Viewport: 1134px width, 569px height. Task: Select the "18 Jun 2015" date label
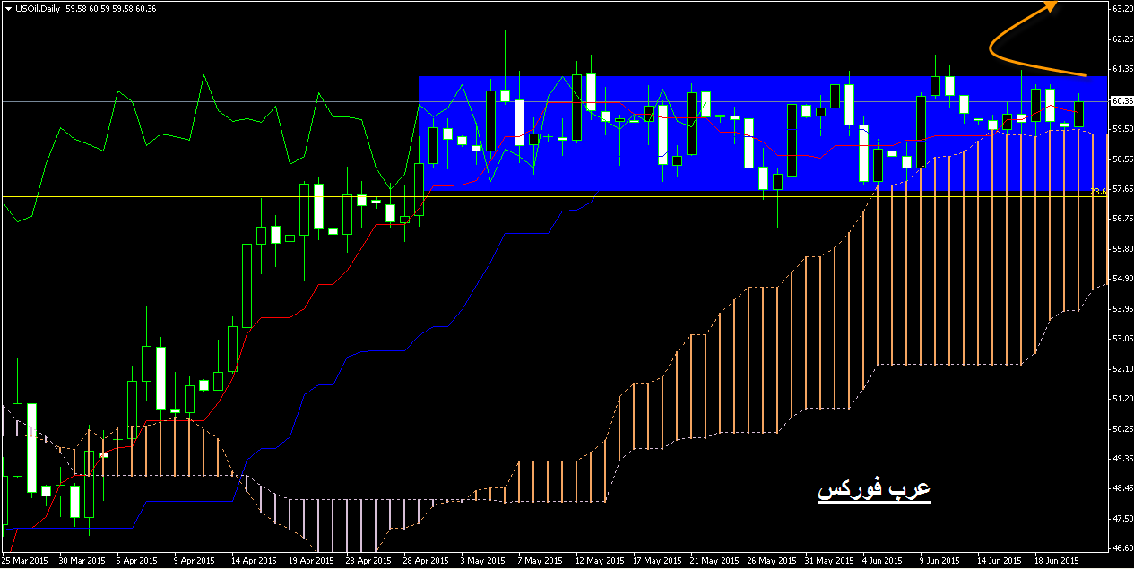click(x=1056, y=562)
